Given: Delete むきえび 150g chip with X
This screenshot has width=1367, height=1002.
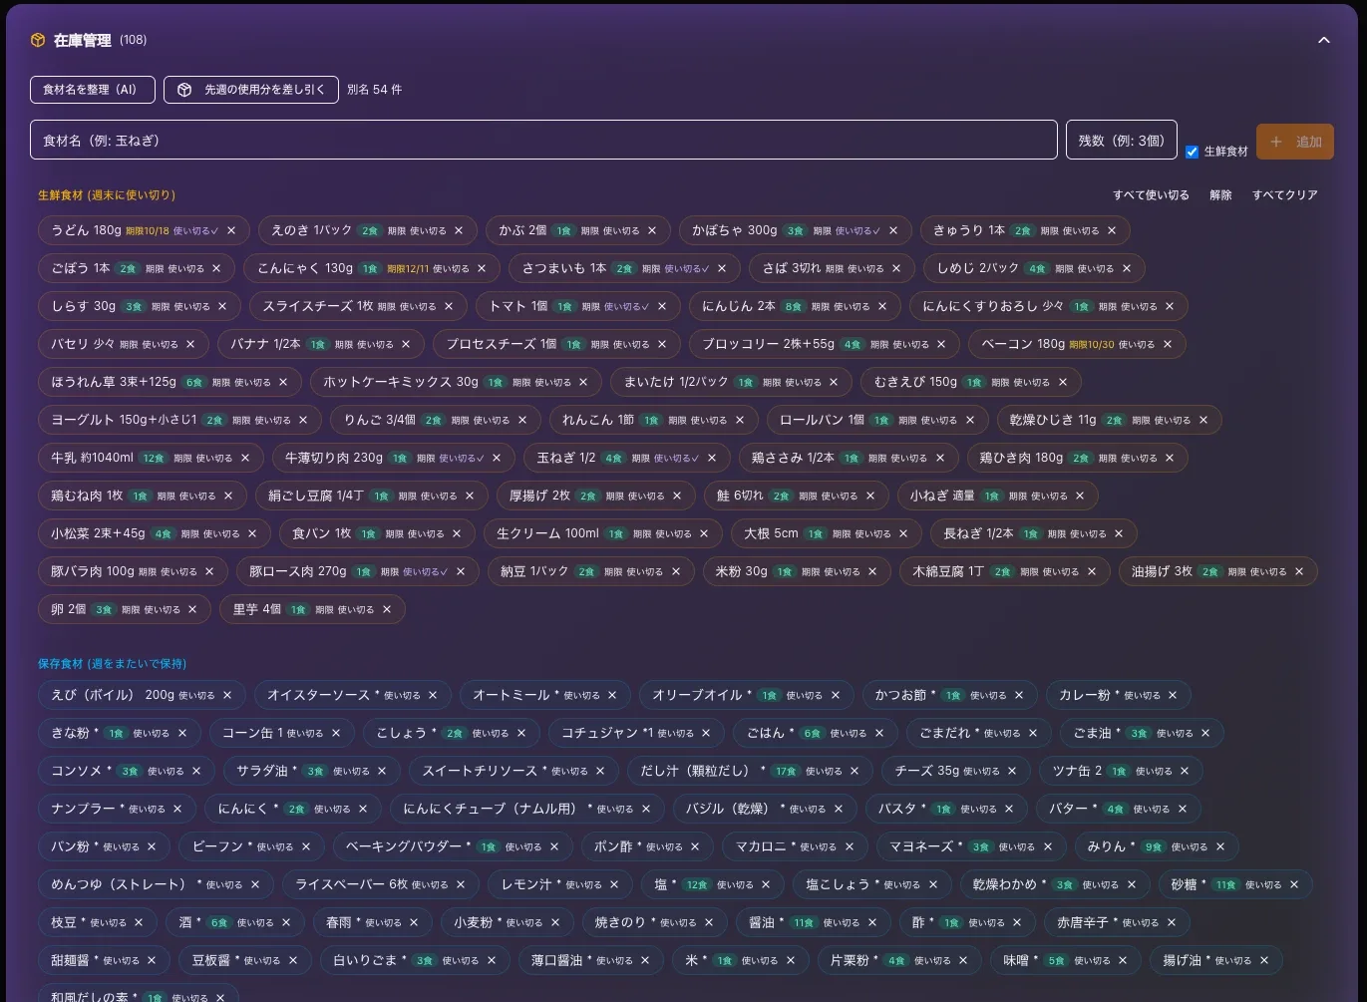Looking at the screenshot, I should tap(1062, 382).
